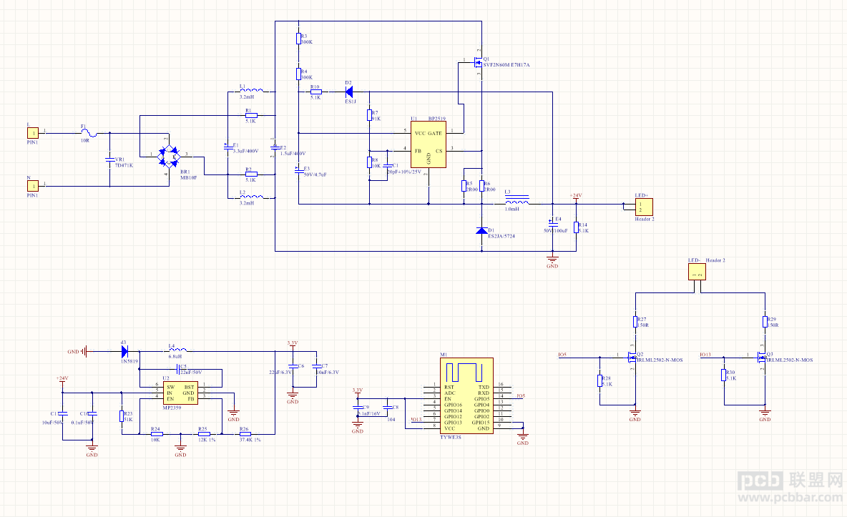
Task: Select fuse F1 10R
Action: (89, 134)
